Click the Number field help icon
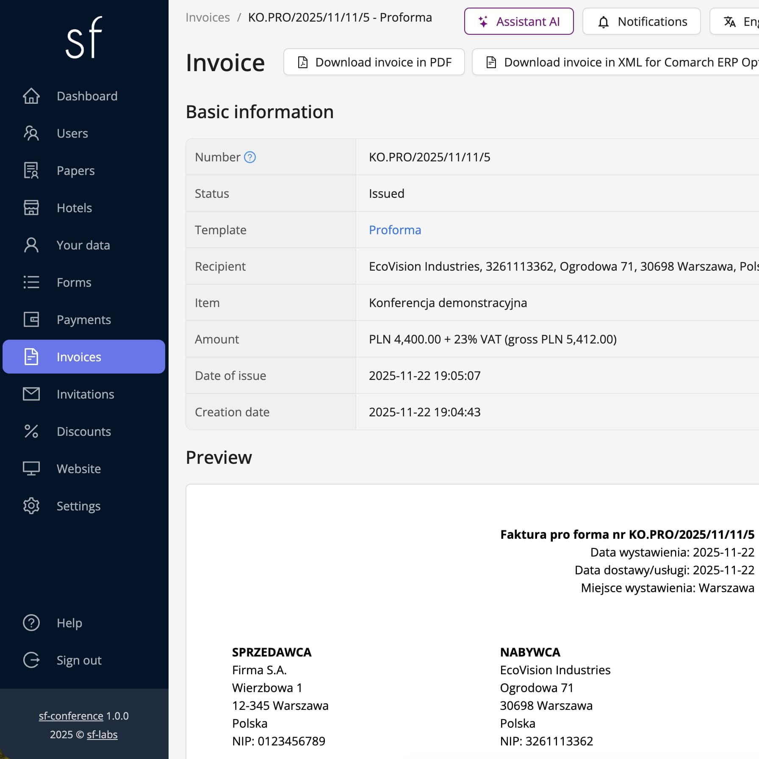 [x=251, y=157]
